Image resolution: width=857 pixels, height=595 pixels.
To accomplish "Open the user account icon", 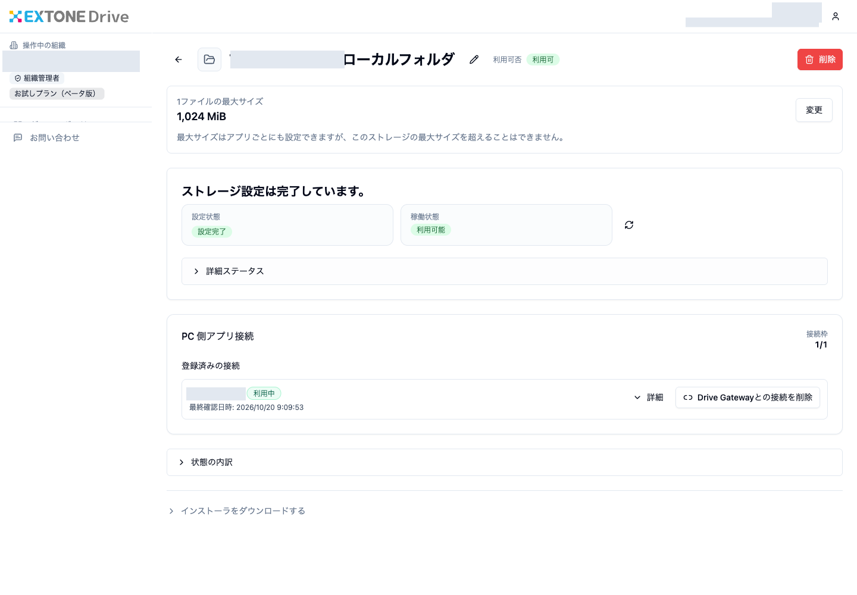I will [x=836, y=17].
